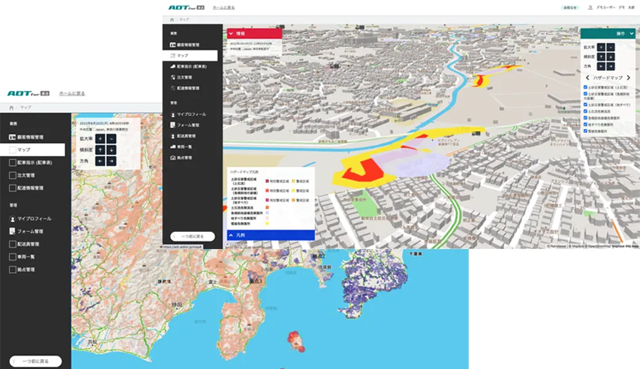
Task: Rotate left with 方角 left arrow in 3D map window
Action: point(601,66)
